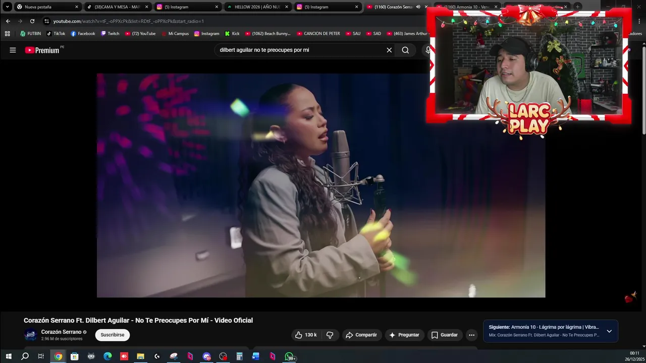Open the Corazón Serrano channel link

point(61,332)
